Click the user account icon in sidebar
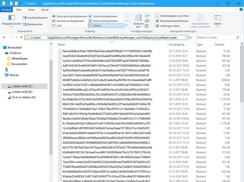The height and width of the screenshot is (182, 244). (x=6, y=70)
